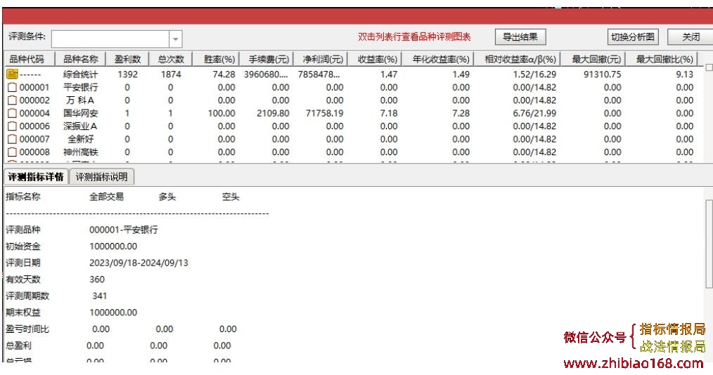
Task: Click the 000001-平安银行 evaluated symbol value
Action: pyautogui.click(x=123, y=230)
